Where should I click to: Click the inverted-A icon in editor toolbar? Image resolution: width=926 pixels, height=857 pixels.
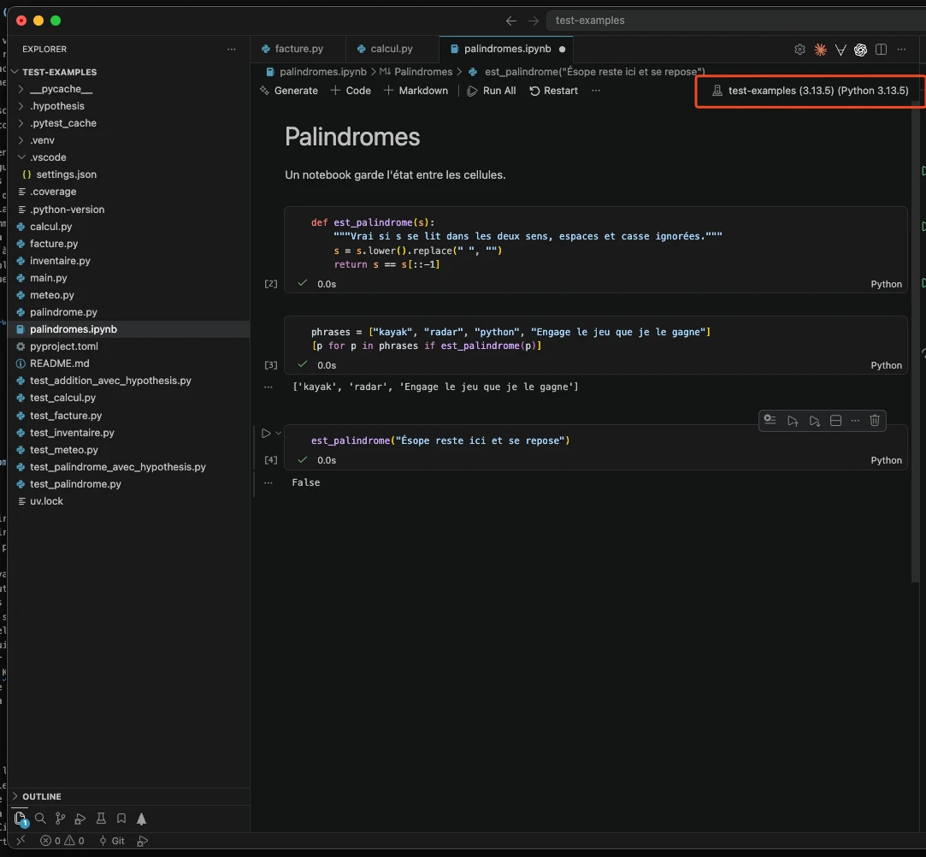(840, 50)
